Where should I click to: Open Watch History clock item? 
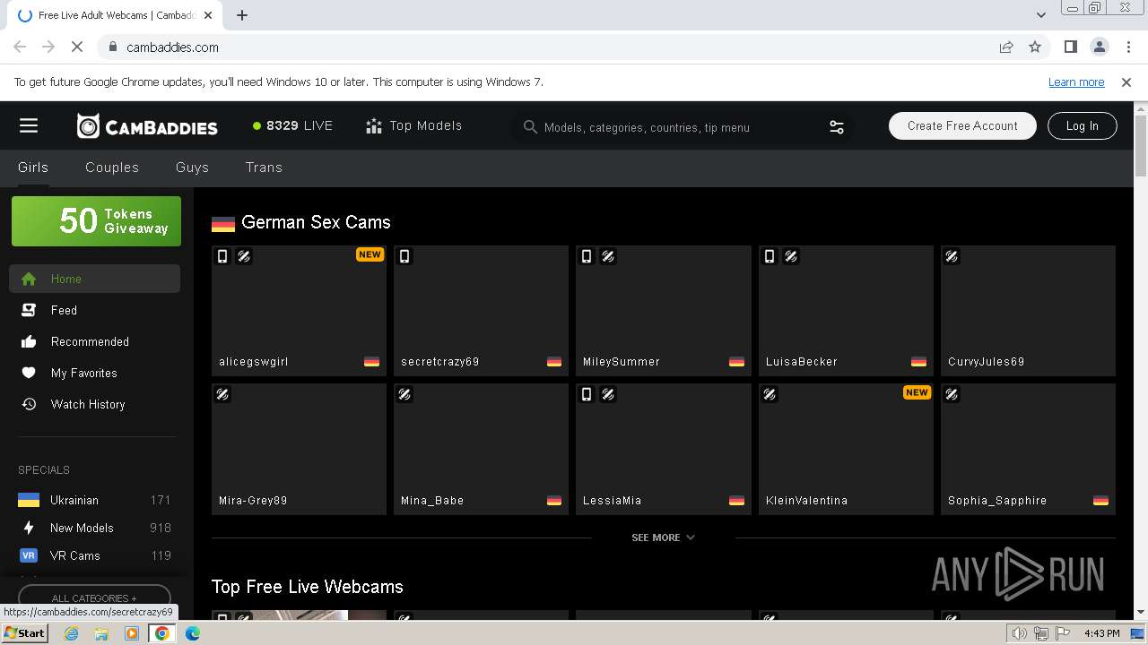(x=94, y=404)
